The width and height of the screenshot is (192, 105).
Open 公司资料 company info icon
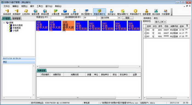point(26,12)
